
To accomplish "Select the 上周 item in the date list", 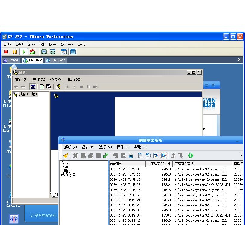I will [65, 167].
